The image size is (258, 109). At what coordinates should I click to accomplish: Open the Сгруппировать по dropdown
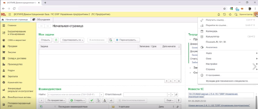[x=72, y=40]
